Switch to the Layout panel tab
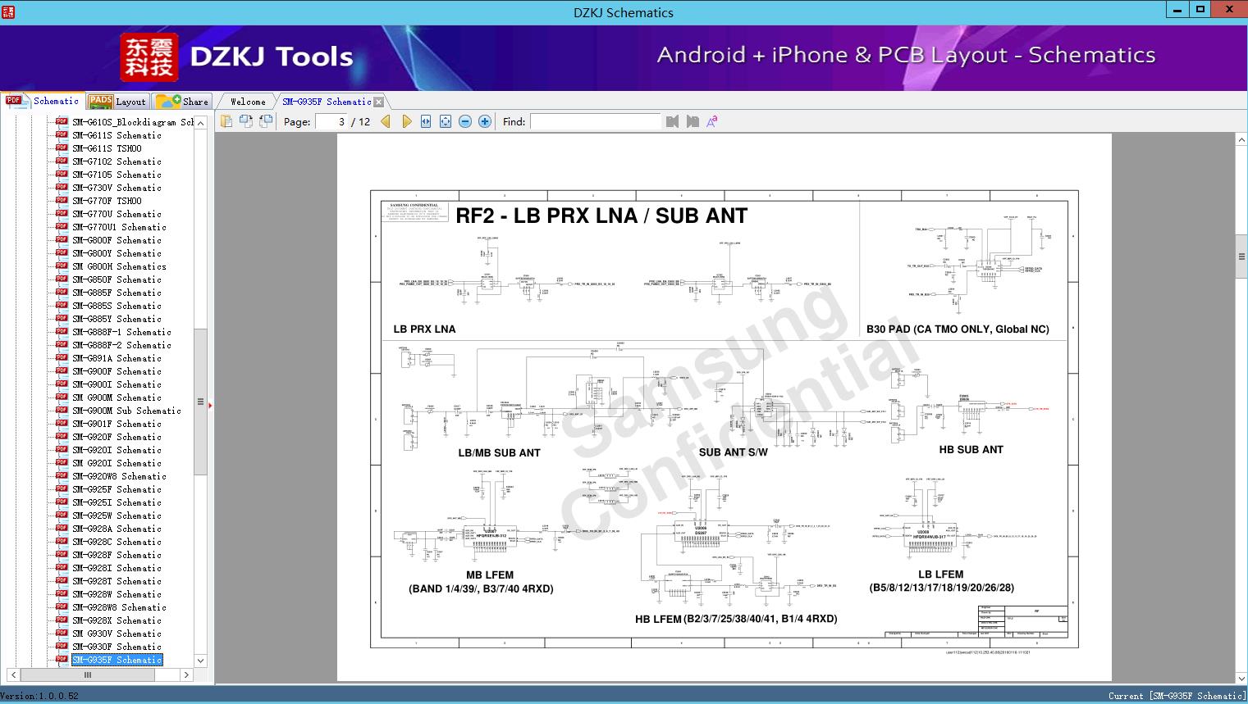The image size is (1248, 704). pos(117,102)
